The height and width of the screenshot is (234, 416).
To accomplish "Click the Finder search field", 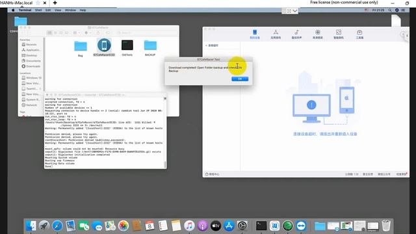I will (x=146, y=32).
